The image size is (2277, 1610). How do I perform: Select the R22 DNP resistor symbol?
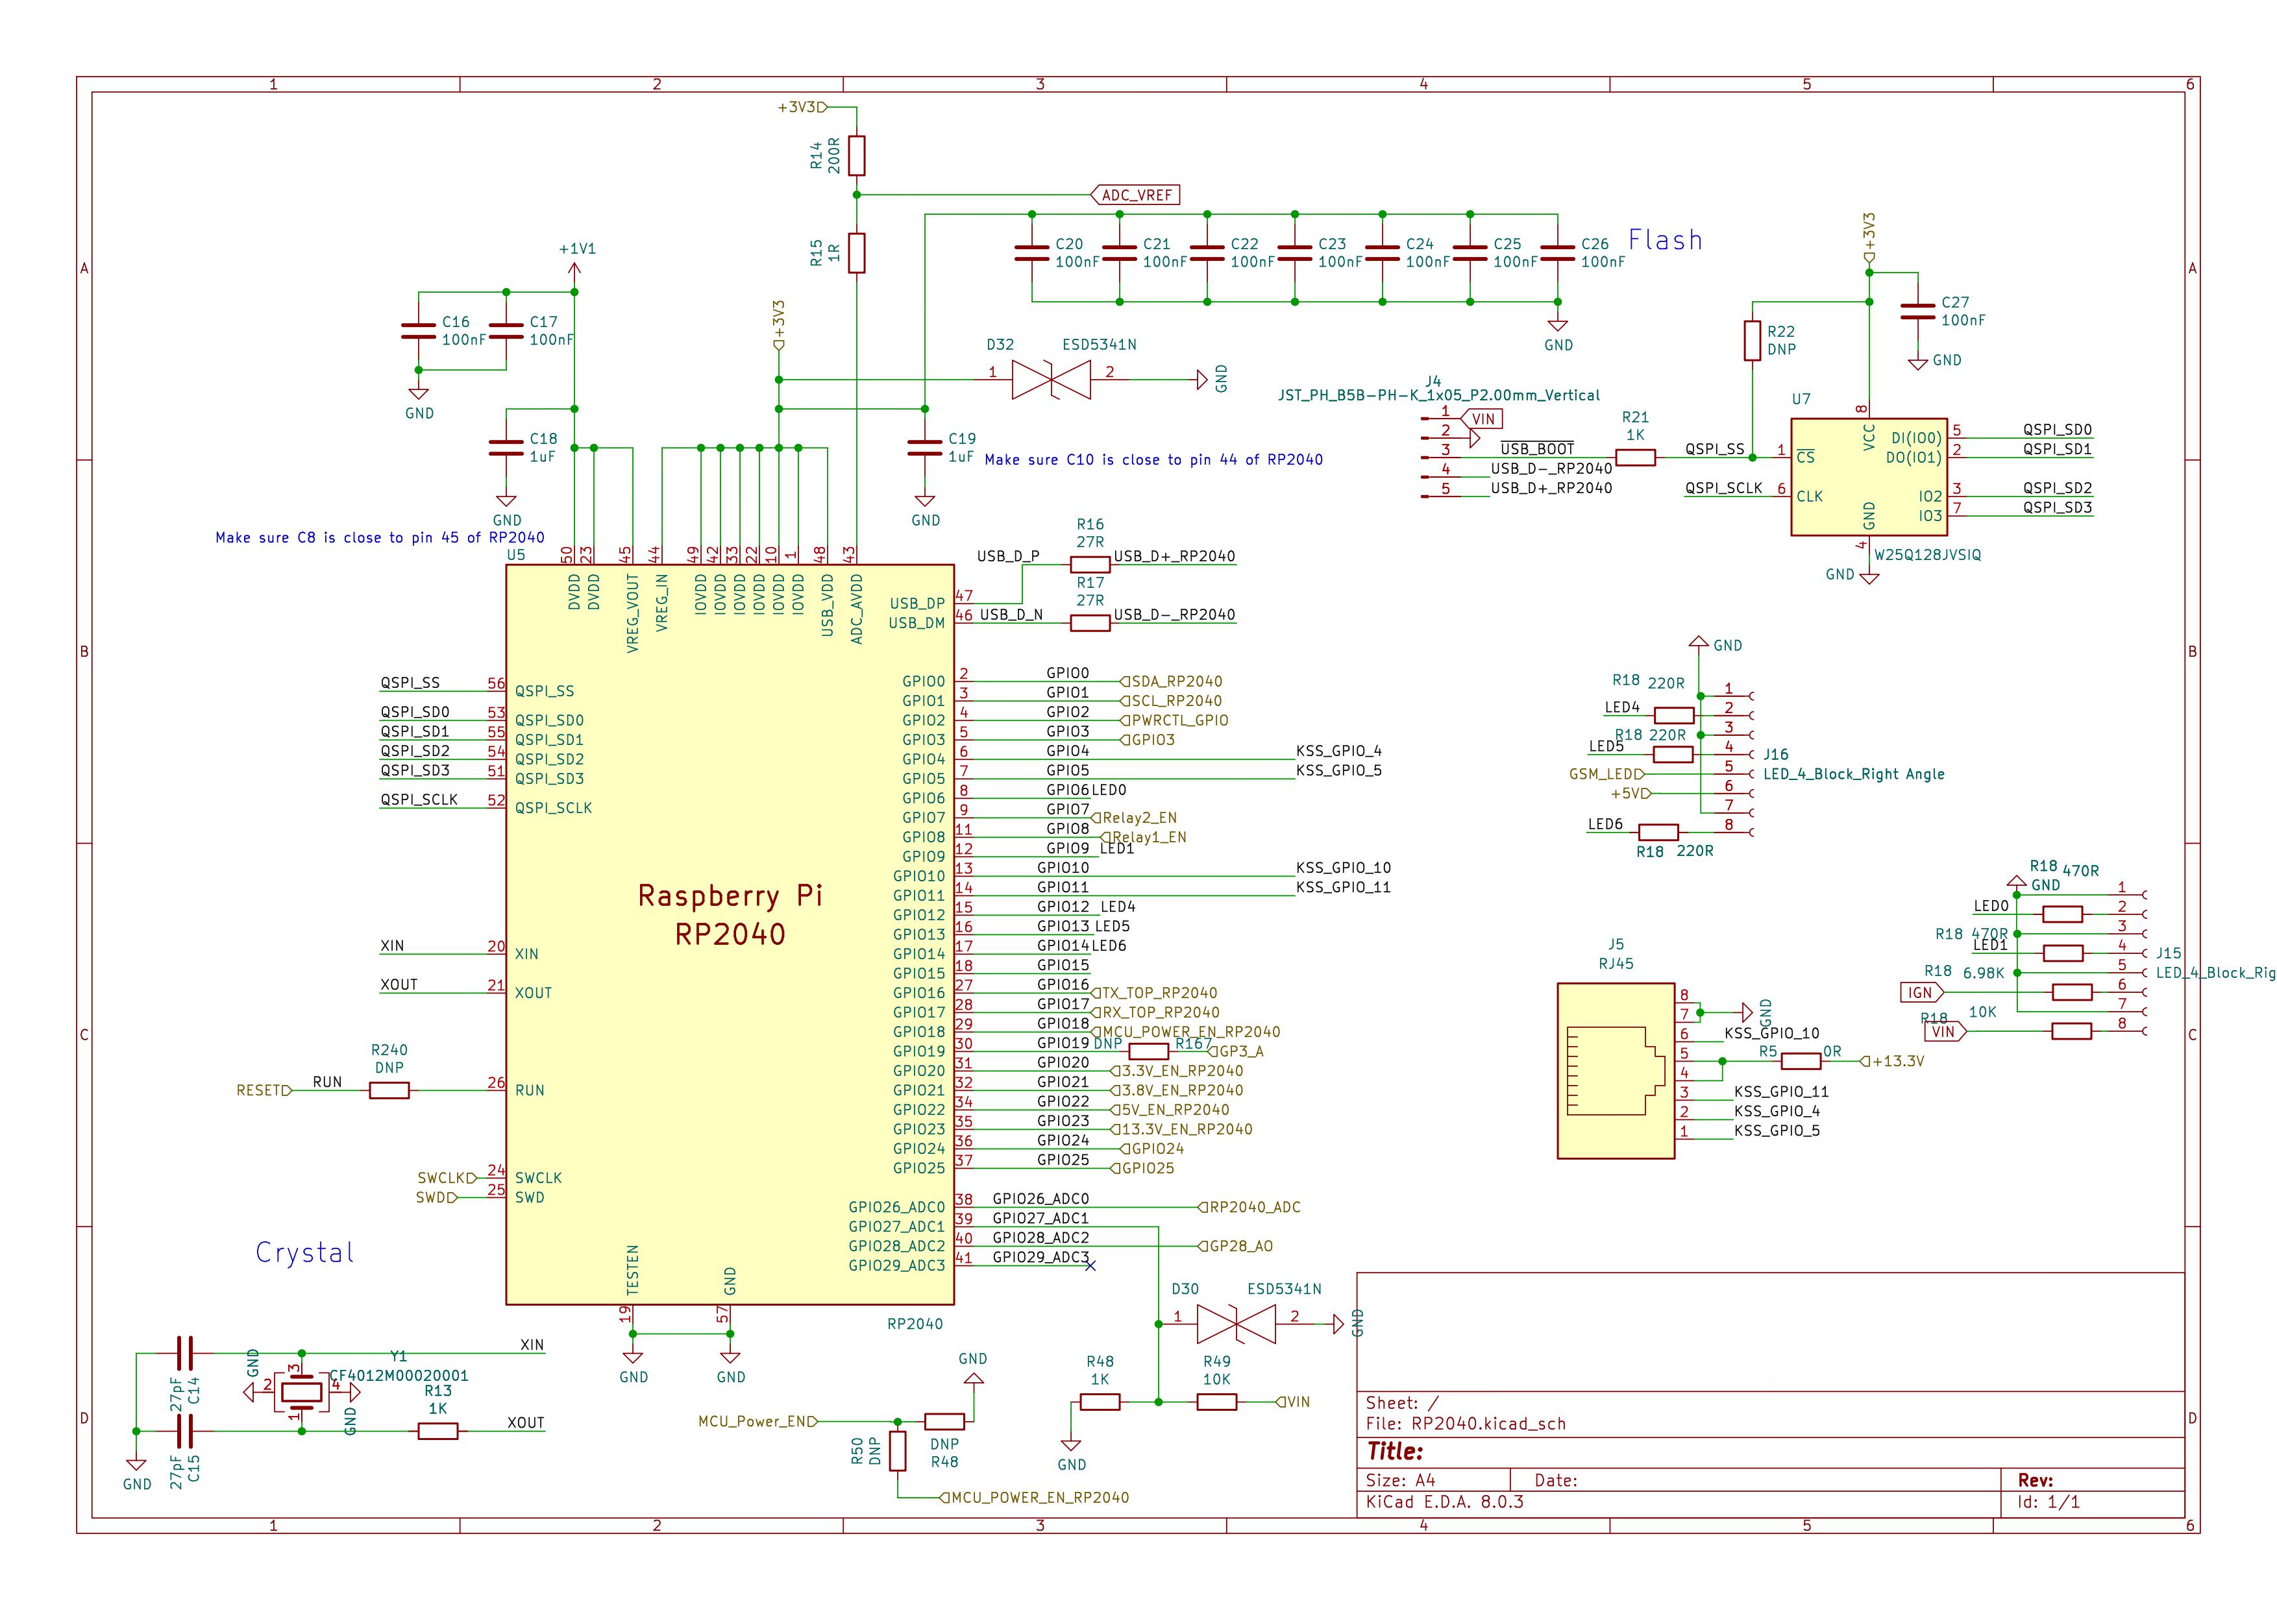[x=1753, y=340]
